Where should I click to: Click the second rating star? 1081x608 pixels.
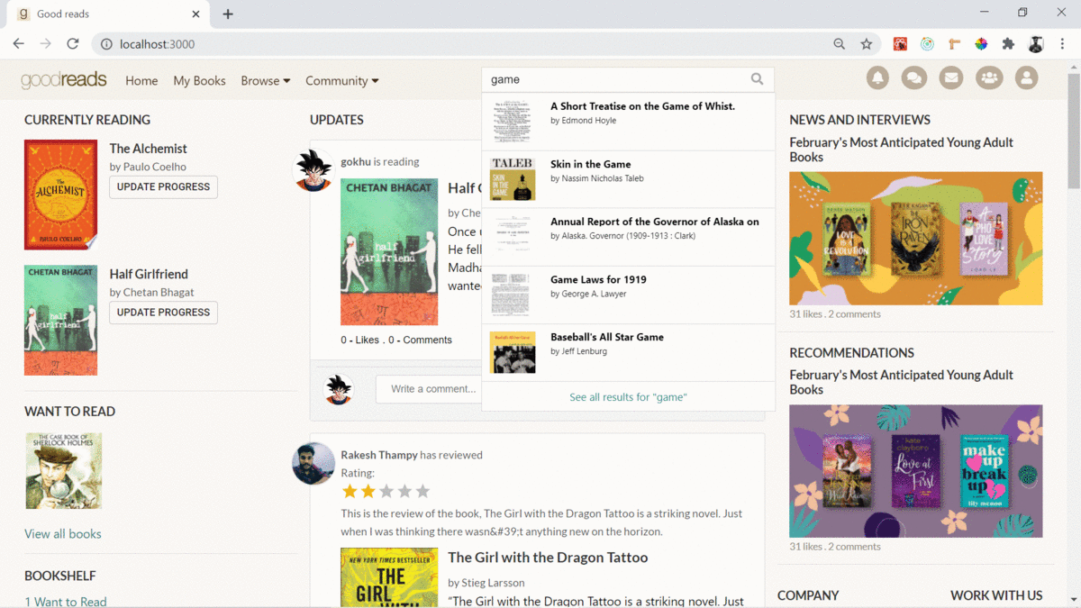pos(368,491)
